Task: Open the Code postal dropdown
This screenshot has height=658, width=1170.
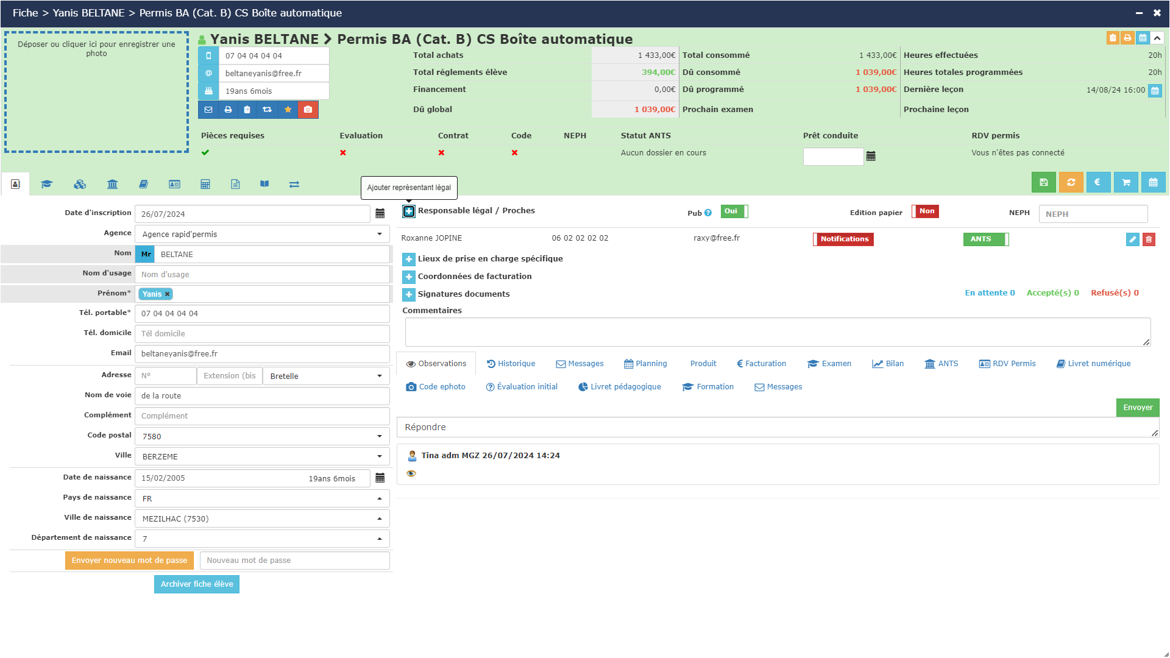Action: pos(262,436)
